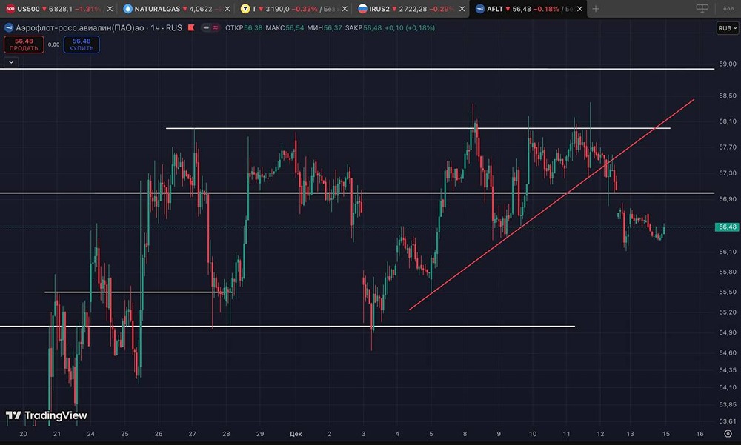Click the ОТКР 56,38 open value

(244, 28)
